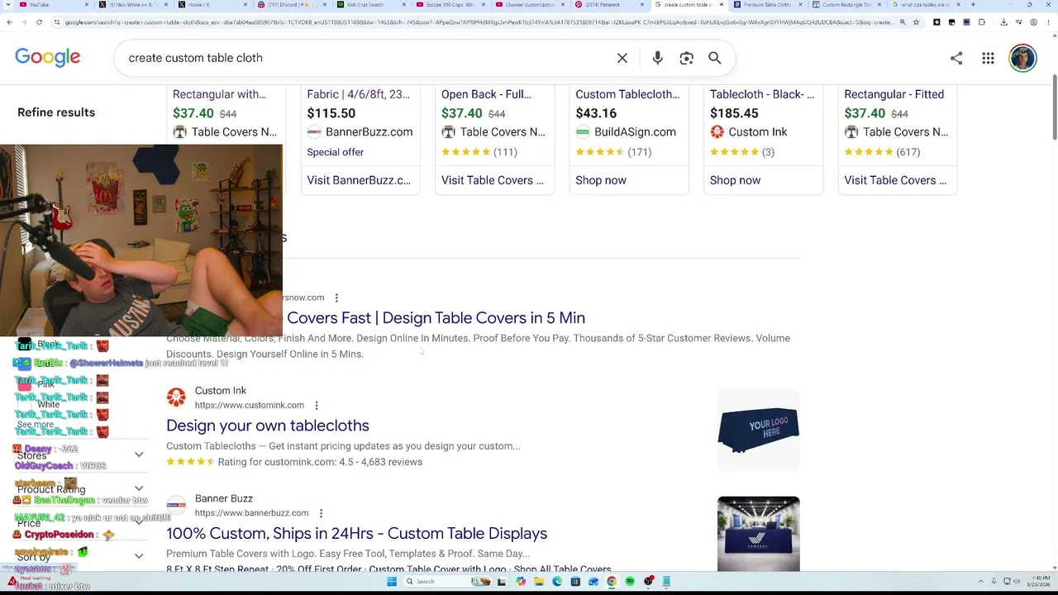
Task: Submit search with the magnifier icon
Action: click(x=715, y=58)
